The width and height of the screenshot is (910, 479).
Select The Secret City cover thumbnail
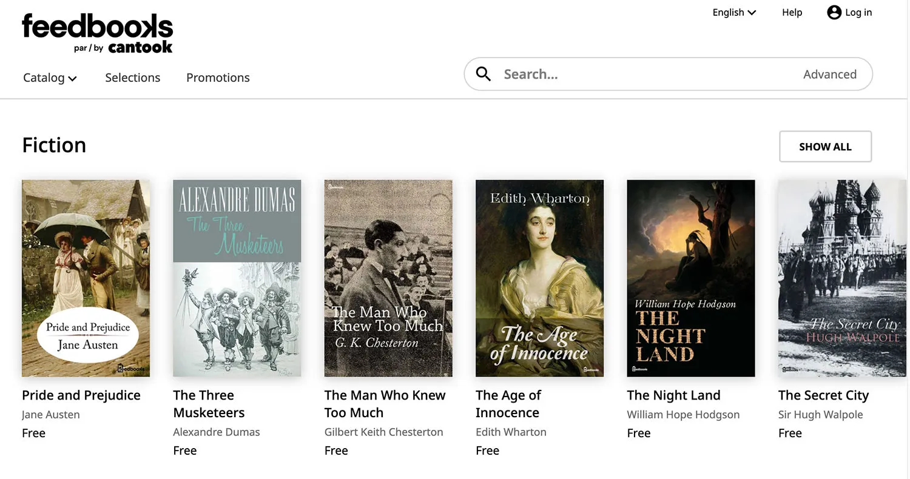841,278
